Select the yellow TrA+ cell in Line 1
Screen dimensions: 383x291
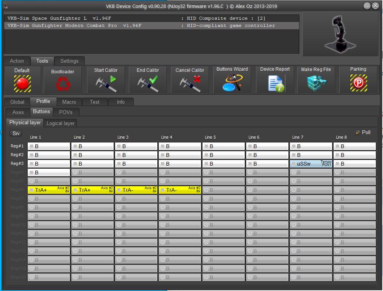[x=49, y=190]
